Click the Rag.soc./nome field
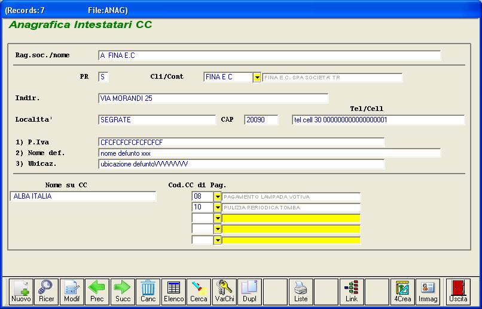The width and height of the screenshot is (482, 309). click(270, 55)
